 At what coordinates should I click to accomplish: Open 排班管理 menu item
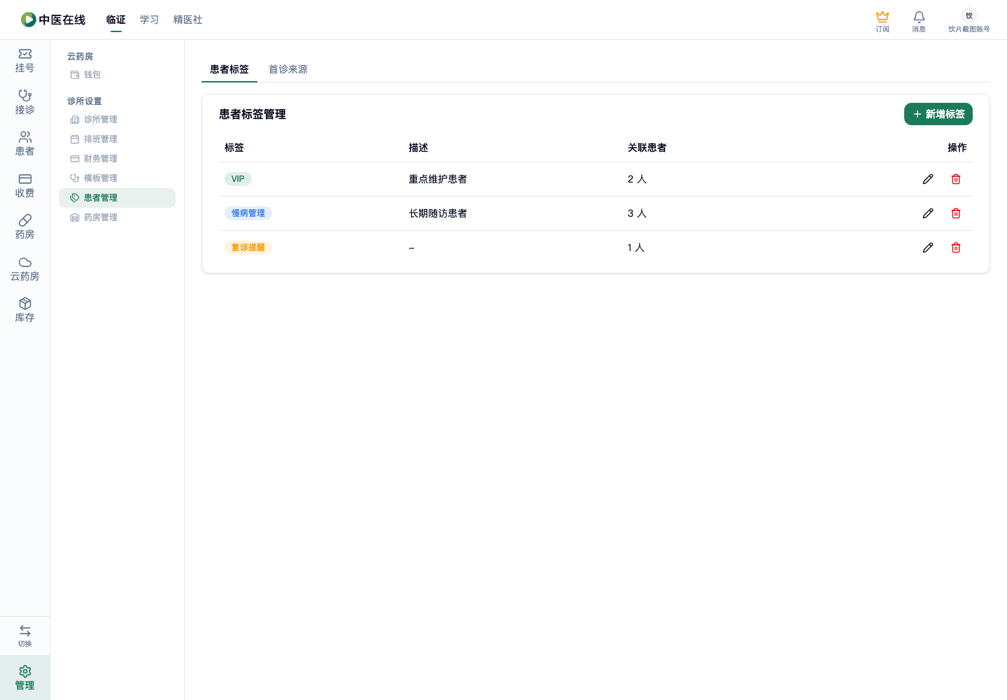click(117, 139)
